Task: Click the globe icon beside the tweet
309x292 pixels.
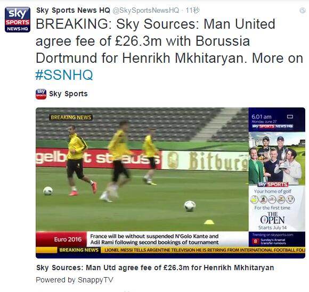Action: coord(303,10)
